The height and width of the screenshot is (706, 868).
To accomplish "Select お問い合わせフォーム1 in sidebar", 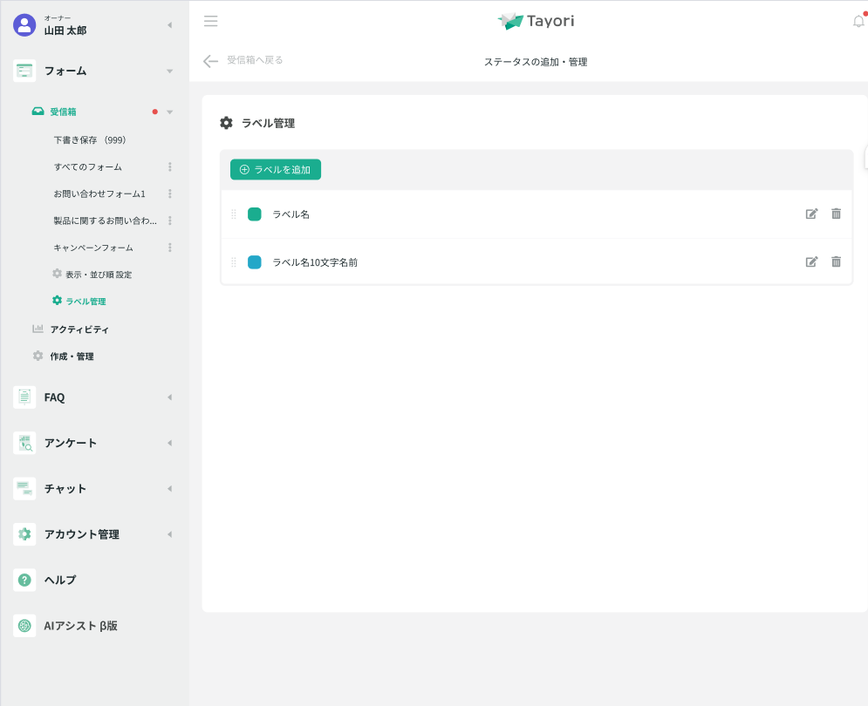I will tap(99, 193).
